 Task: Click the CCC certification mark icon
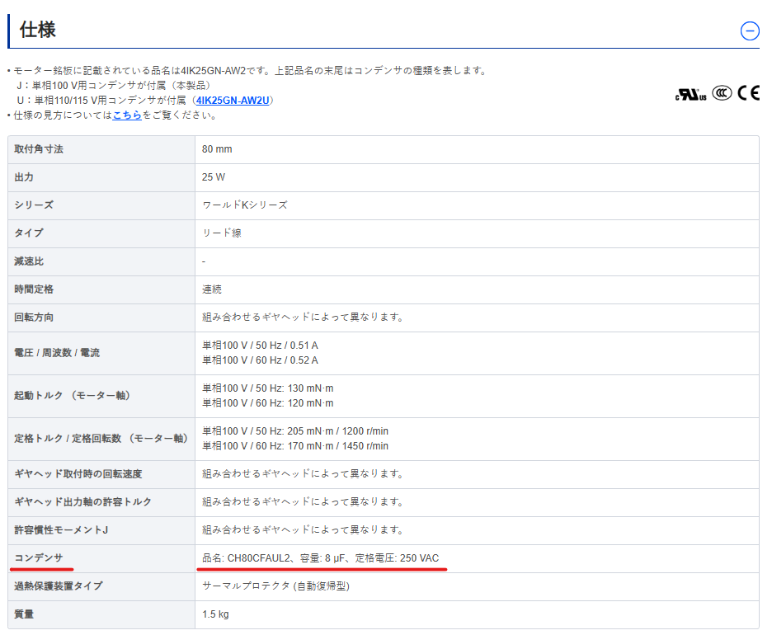(x=722, y=93)
